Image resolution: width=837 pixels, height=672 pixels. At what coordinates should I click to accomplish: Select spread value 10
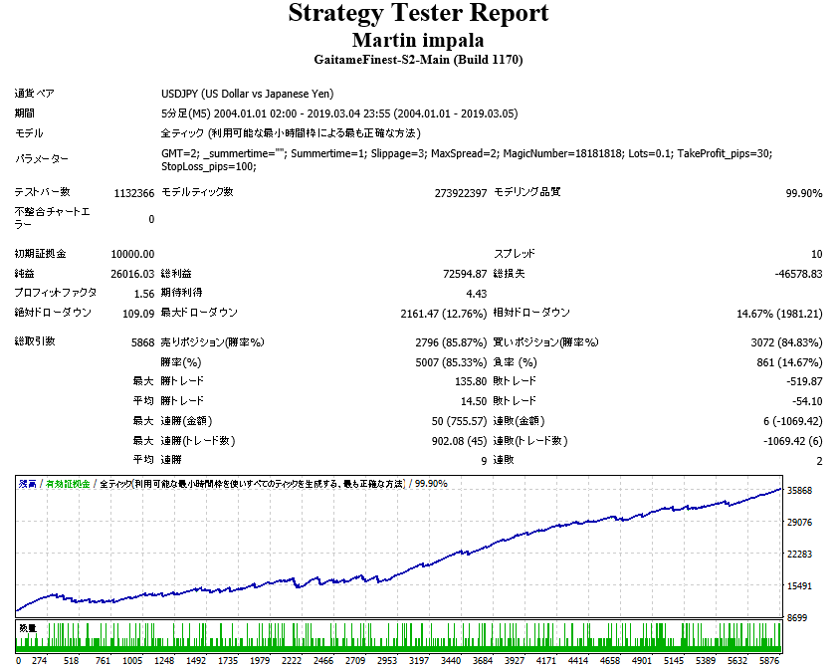[x=817, y=254]
